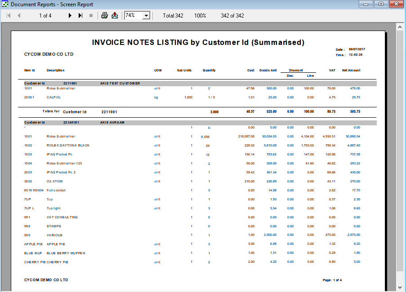The height and width of the screenshot is (292, 406).
Task: Click the report time '12:42:24'
Action: coord(356,55)
